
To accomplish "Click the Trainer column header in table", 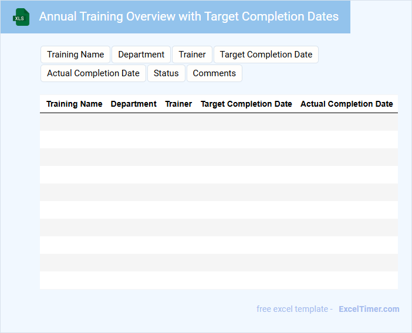I will tap(178, 104).
